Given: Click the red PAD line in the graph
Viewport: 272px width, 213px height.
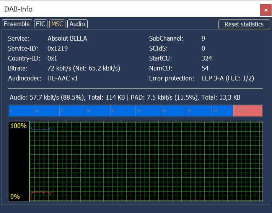Looking at the screenshot, I should [x=42, y=192].
